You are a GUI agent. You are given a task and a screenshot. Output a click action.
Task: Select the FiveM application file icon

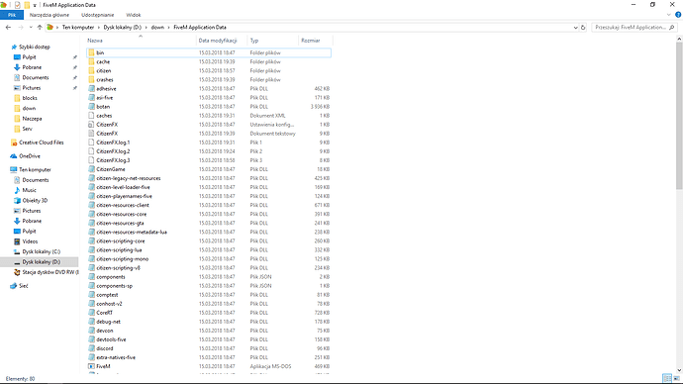click(91, 366)
